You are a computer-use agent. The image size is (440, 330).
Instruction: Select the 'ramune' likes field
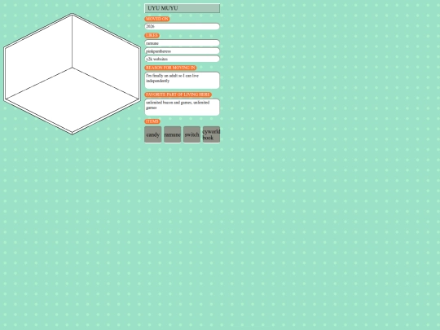click(183, 43)
